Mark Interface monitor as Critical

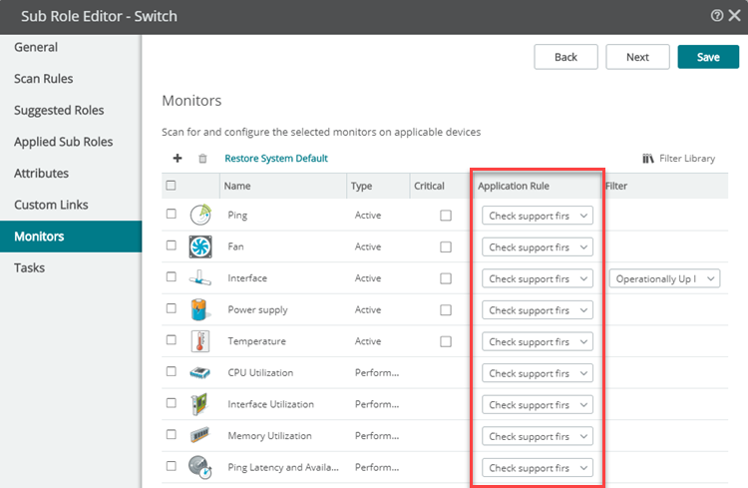point(446,278)
